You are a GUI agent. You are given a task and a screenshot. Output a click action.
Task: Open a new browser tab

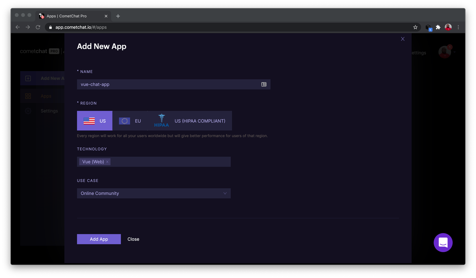[118, 16]
